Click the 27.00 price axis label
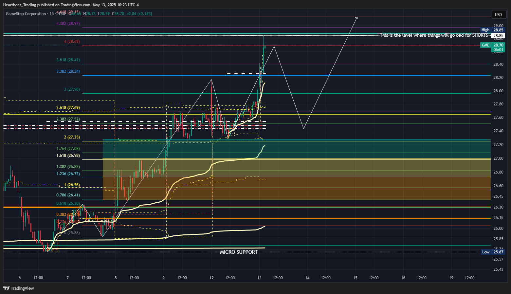This screenshot has width=511, height=294. click(x=499, y=158)
